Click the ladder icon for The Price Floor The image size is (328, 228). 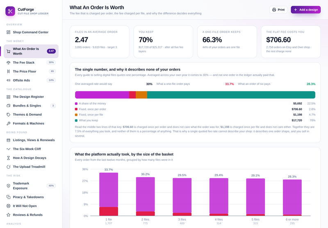(8, 71)
